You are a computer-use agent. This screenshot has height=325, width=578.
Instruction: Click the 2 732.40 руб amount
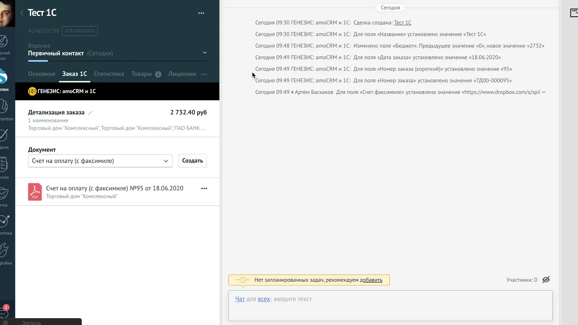tap(188, 112)
